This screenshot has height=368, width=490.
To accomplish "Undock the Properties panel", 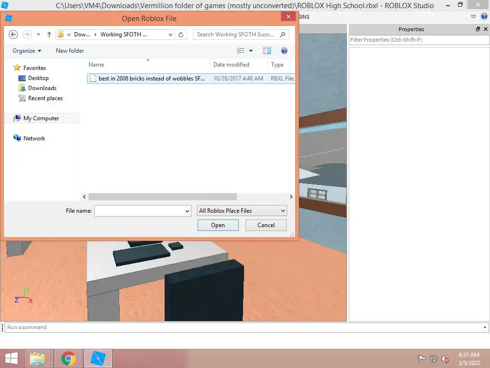I will click(x=478, y=29).
